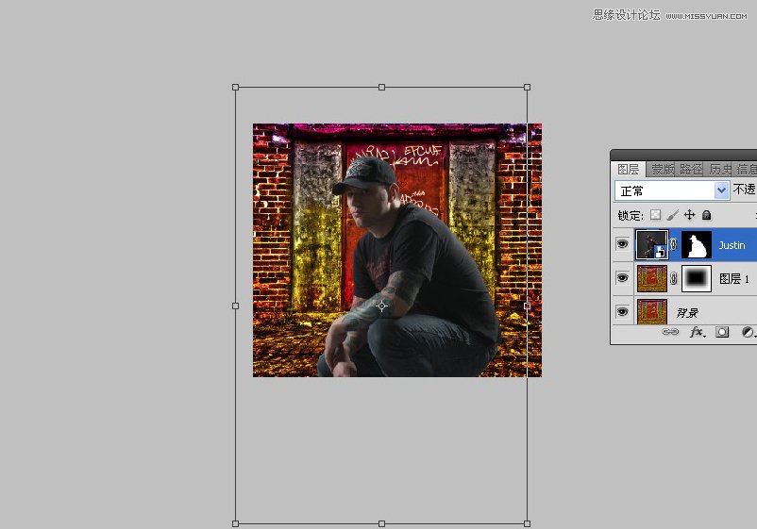Switch to the 信息 tab

coord(747,169)
